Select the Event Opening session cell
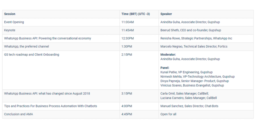This screenshot has width=256, height=132. coord(14,22)
